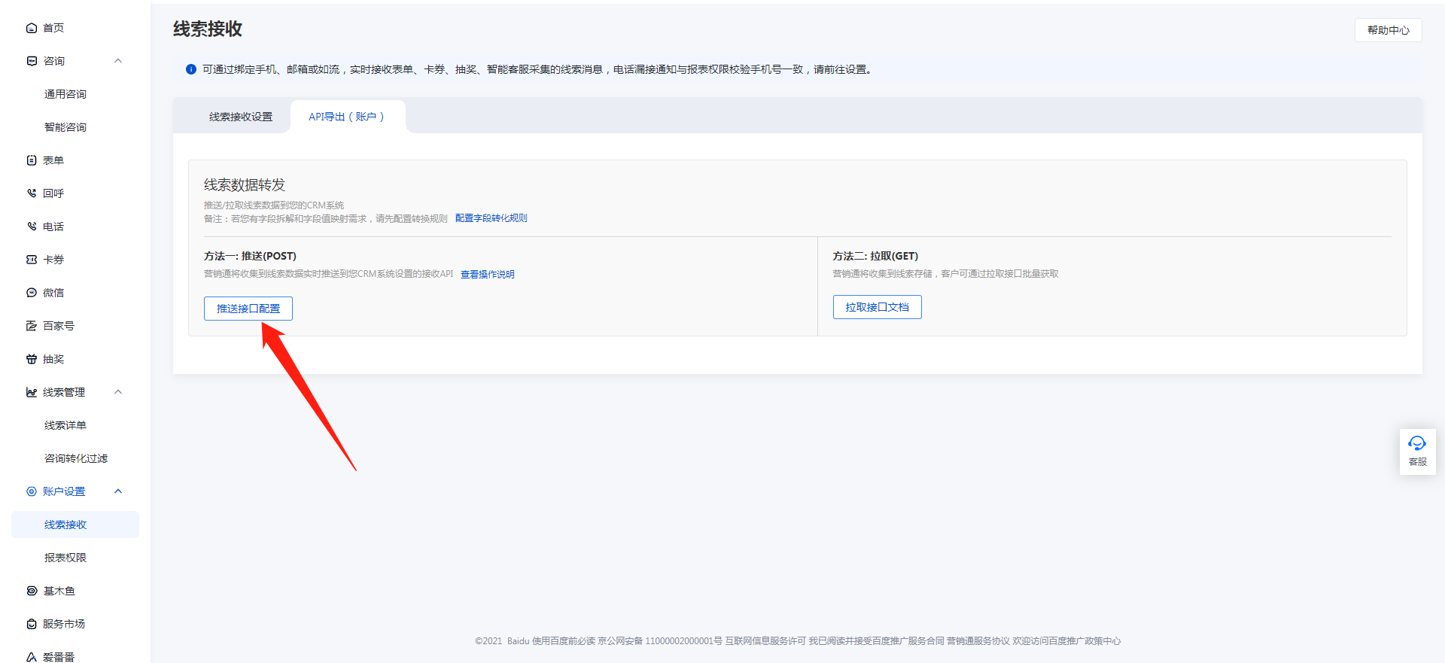Screen dimensions: 1445x663
Task: Click the 表单 form icon
Action: click(32, 160)
